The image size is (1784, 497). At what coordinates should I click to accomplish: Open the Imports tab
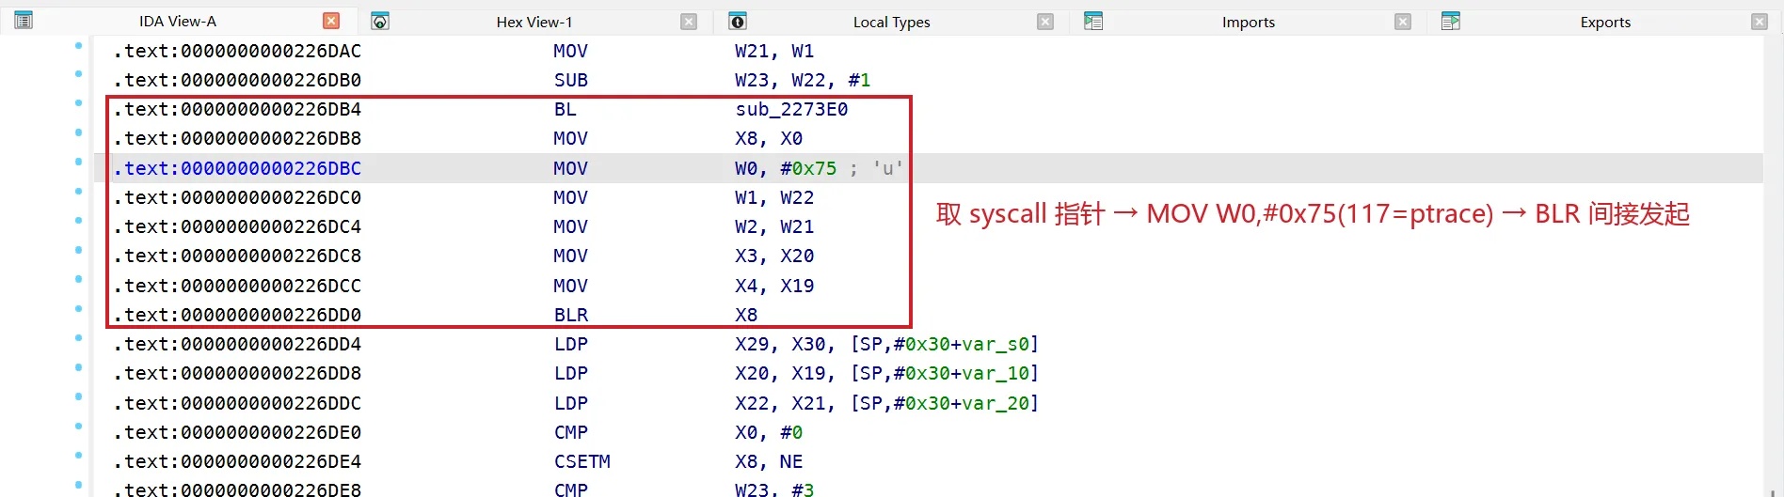tap(1249, 22)
